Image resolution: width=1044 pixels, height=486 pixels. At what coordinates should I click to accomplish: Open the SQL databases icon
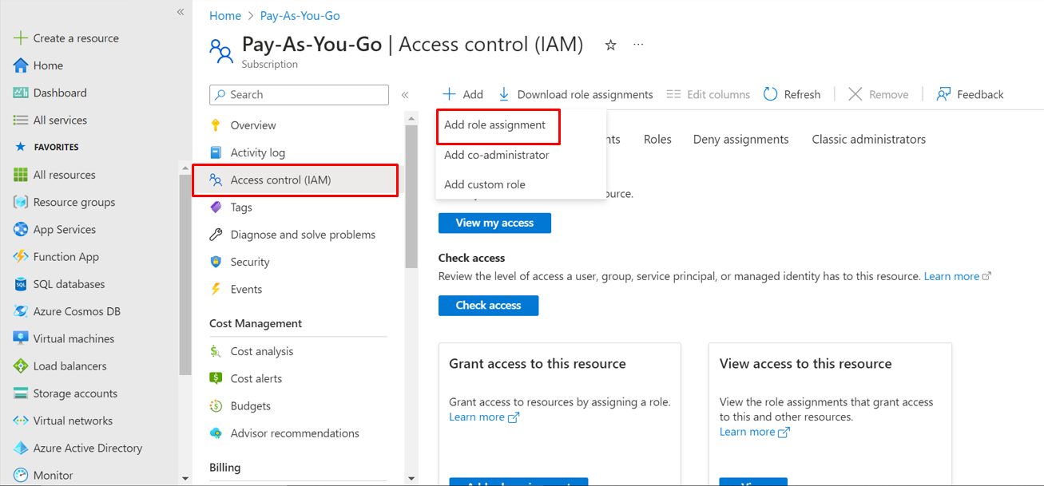[21, 284]
